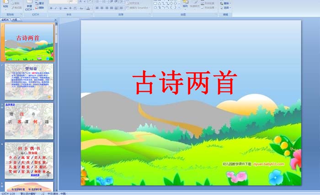
Task: Select slide 4 thumbnail 回乡偶书
Action: [29, 161]
